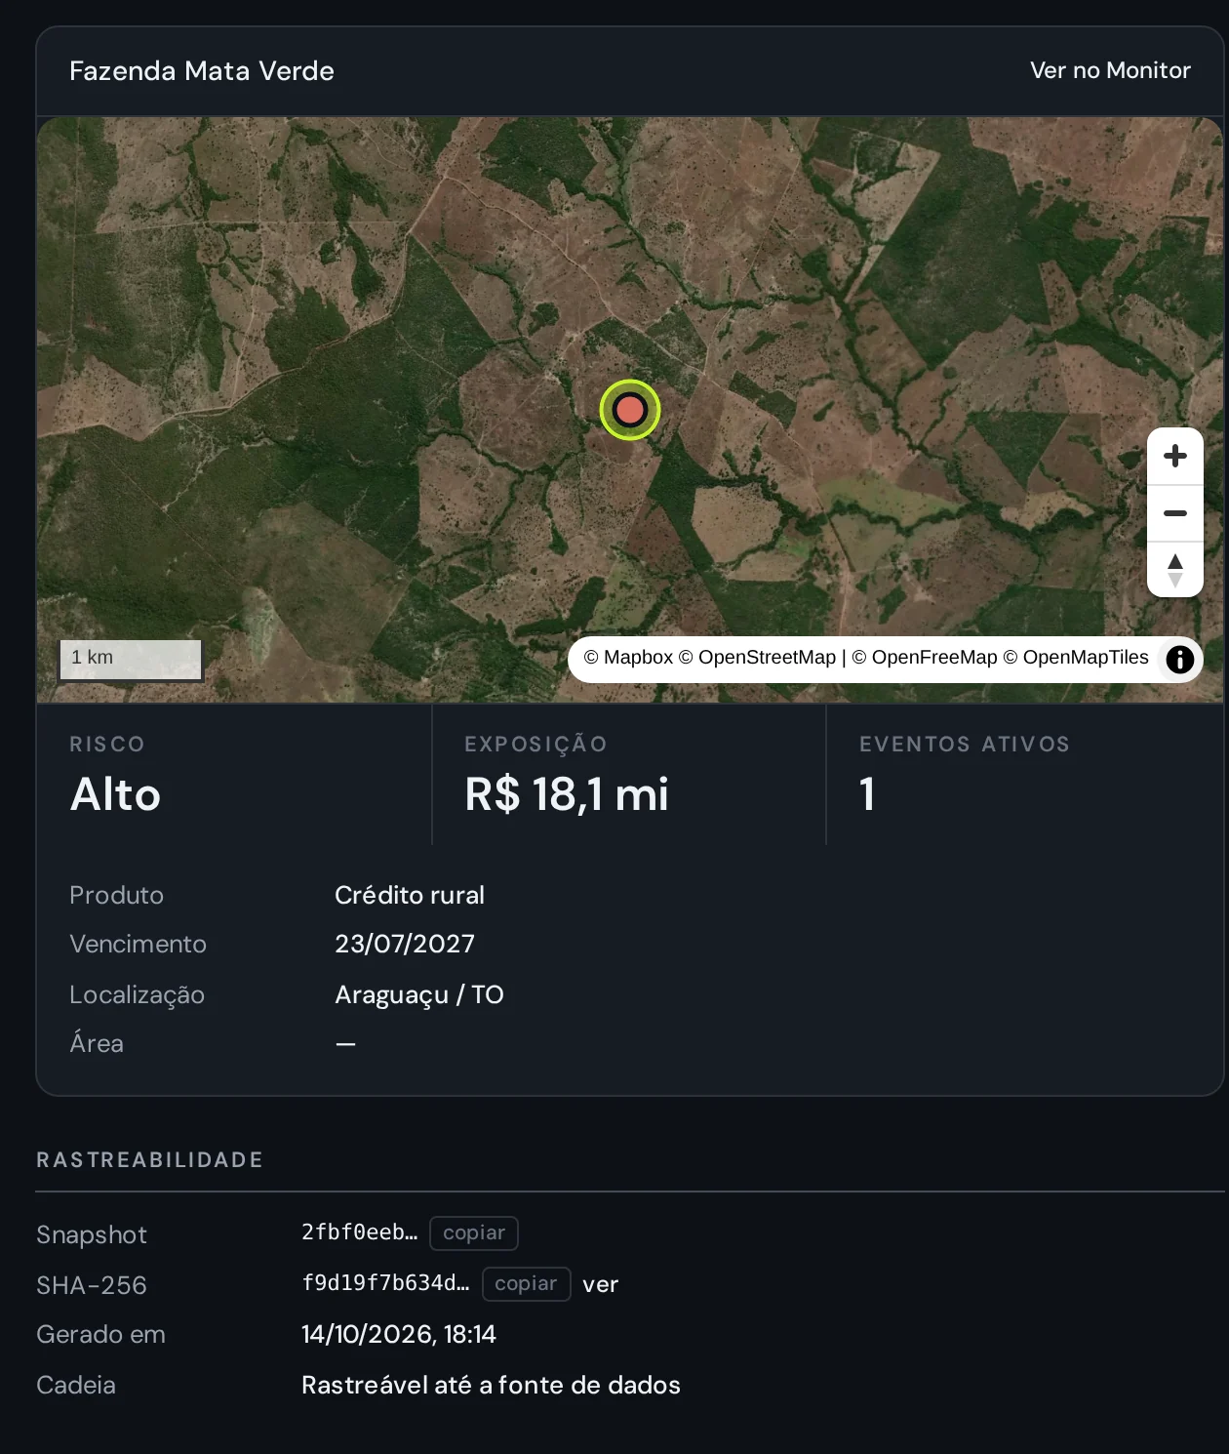This screenshot has height=1454, width=1229.
Task: Click the 'Fazenda Mata Verde' title
Action: pyautogui.click(x=202, y=71)
